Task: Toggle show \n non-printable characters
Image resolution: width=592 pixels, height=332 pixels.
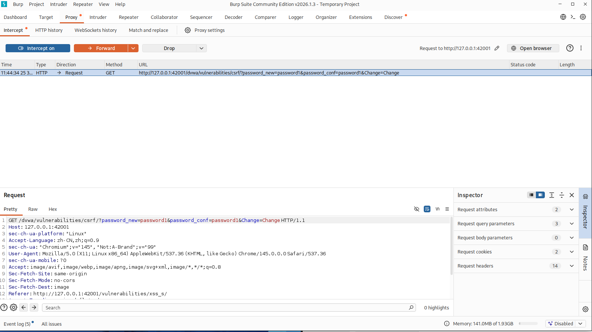Action: pyautogui.click(x=438, y=209)
